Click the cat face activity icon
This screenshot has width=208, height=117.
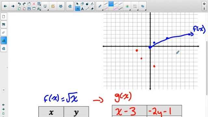coord(61,6)
